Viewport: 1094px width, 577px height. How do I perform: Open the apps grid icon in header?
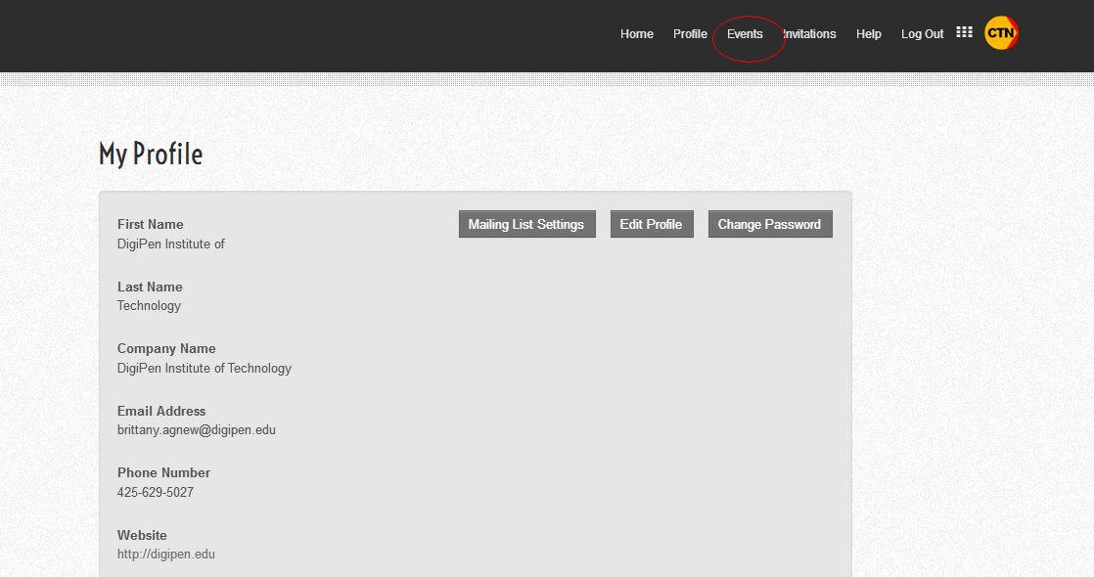[x=964, y=32]
